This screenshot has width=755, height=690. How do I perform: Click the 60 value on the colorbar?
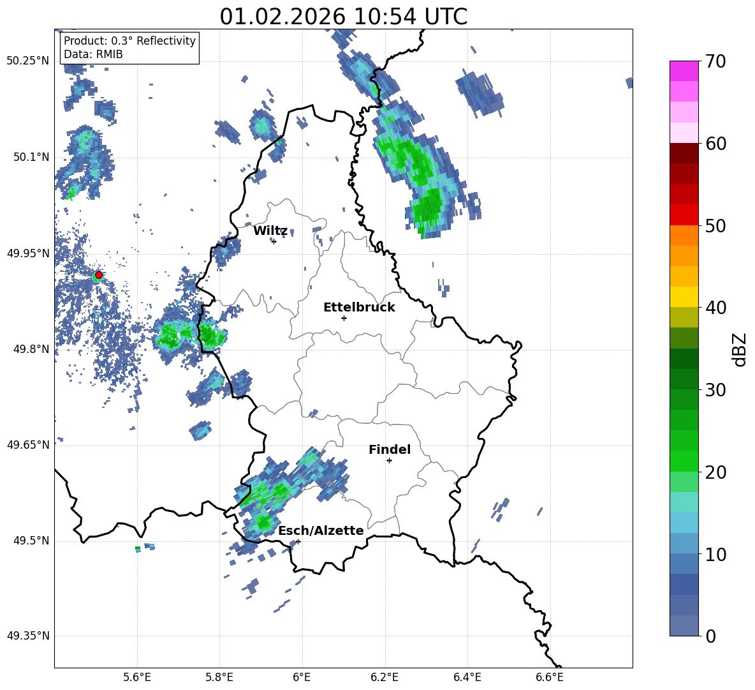click(x=715, y=144)
